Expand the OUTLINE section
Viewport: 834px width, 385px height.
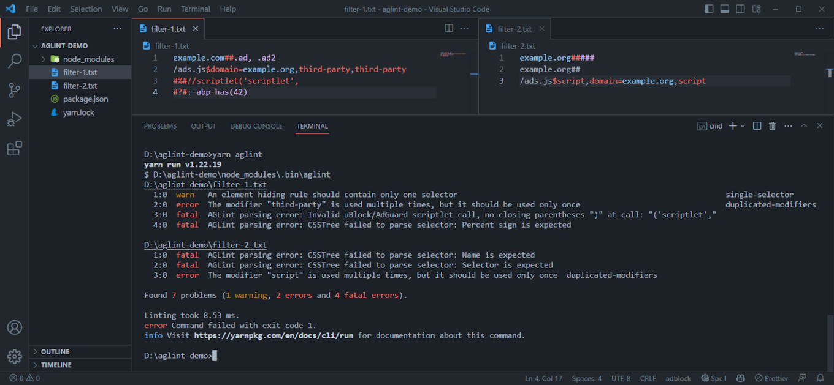pyautogui.click(x=55, y=352)
